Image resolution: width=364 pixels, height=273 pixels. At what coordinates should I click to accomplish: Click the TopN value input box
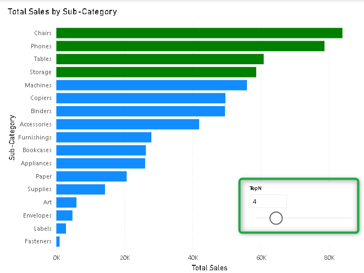click(268, 202)
